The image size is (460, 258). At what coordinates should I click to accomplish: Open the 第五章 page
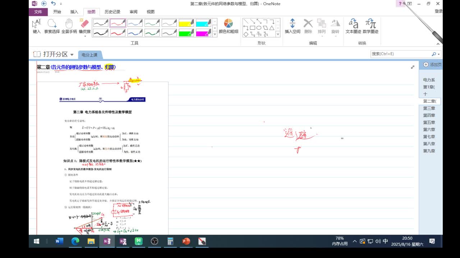tap(429, 123)
